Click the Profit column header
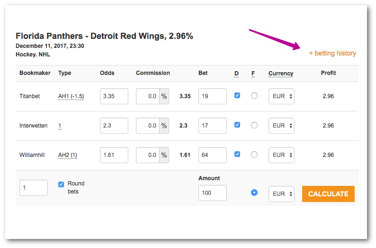The width and height of the screenshot is (376, 248). [x=328, y=73]
